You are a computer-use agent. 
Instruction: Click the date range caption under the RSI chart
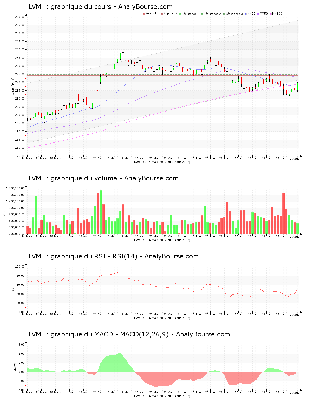(162, 318)
